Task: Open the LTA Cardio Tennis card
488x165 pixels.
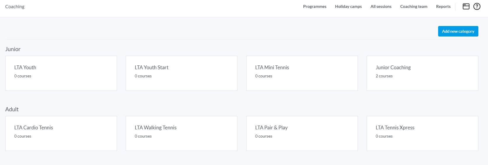Action: click(61, 133)
